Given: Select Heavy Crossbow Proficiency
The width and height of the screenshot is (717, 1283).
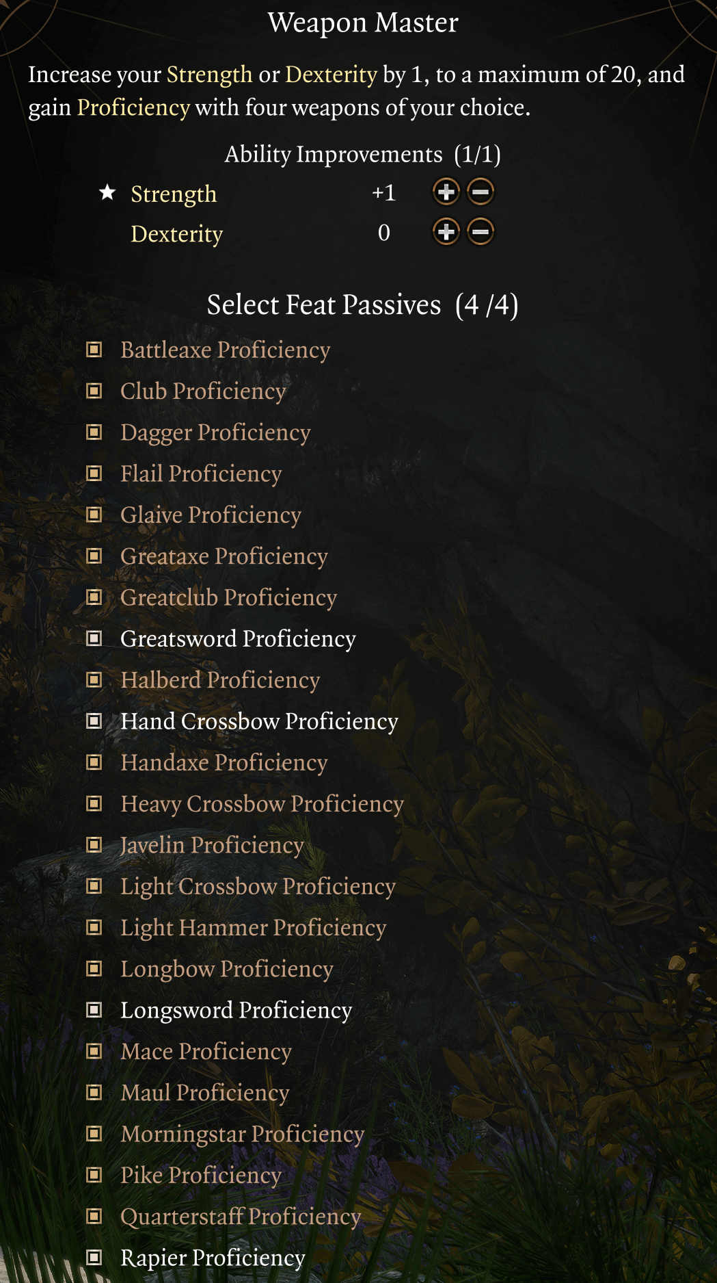Looking at the screenshot, I should (95, 804).
